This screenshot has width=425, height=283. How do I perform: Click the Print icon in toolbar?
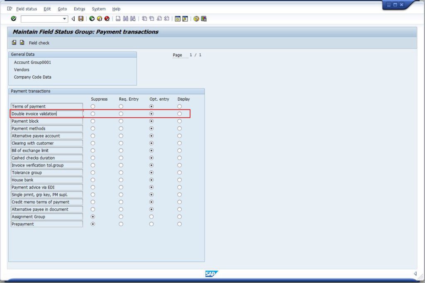tap(118, 19)
